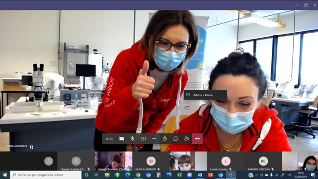Open the Windows notification center
This screenshot has height=179, width=318.
tap(314, 175)
